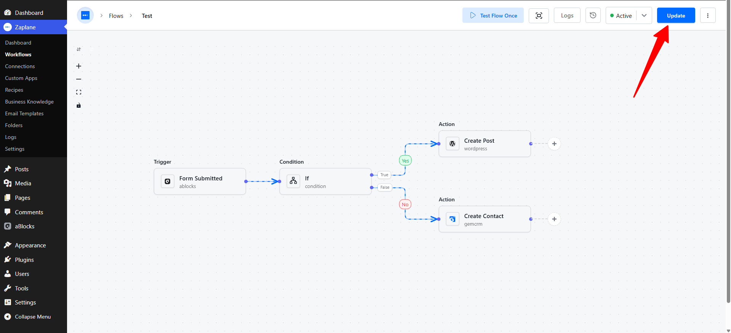Expand the Active status dropdown arrow

tap(644, 16)
